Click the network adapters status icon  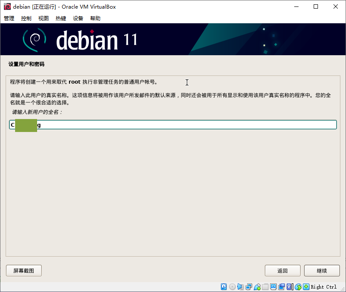tap(248, 286)
